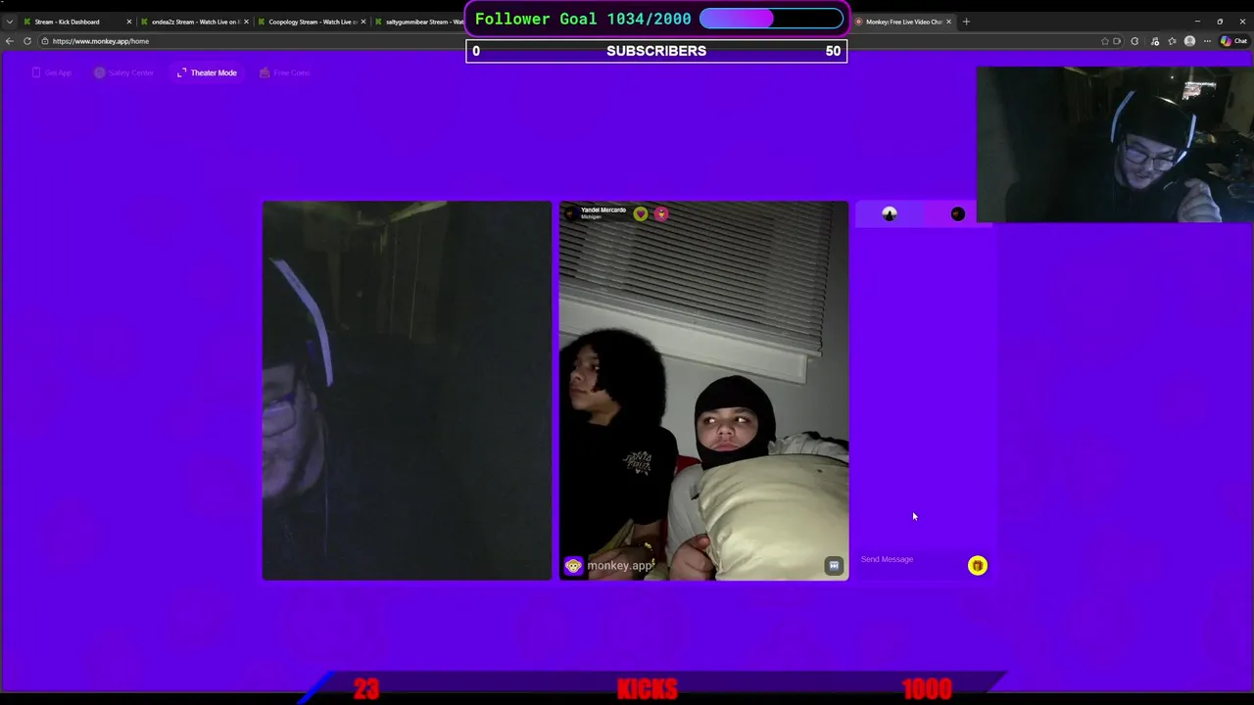1254x705 pixels.
Task: Click the red badge icon beside the heart
Action: click(x=661, y=213)
